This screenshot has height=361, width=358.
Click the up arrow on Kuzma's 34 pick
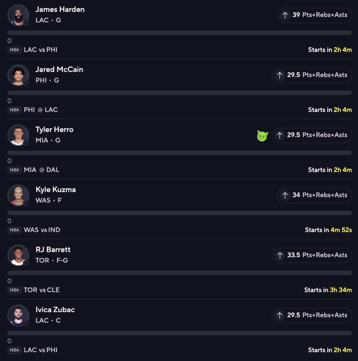point(285,195)
